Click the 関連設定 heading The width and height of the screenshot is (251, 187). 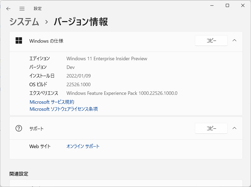tap(19, 174)
